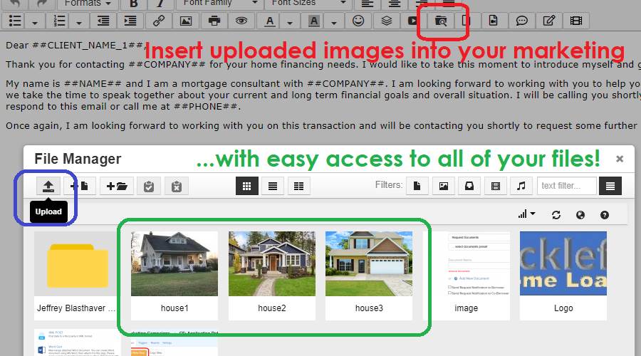
Task: Open background color picker arrow
Action: [x=334, y=21]
